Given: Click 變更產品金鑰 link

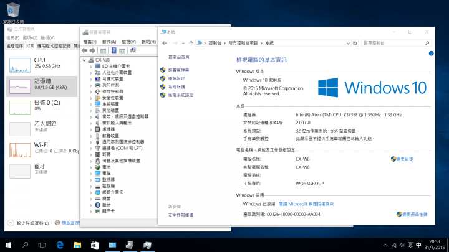Looking at the screenshot, I should (415, 214).
